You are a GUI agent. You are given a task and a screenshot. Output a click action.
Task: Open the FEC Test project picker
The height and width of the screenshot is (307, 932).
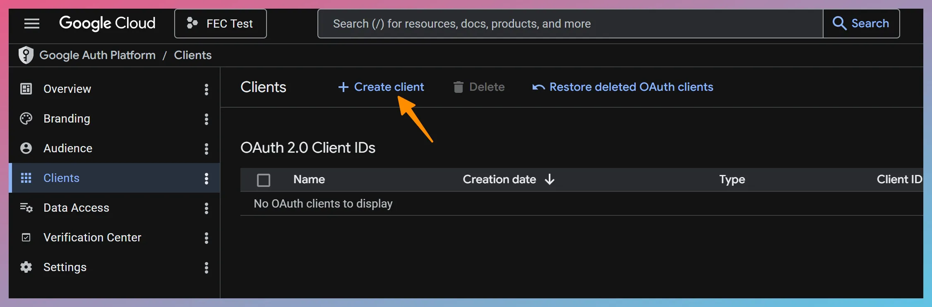point(220,24)
